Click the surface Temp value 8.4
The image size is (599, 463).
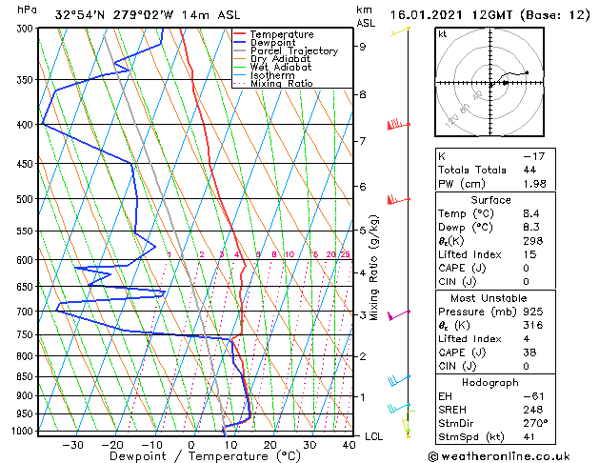pyautogui.click(x=531, y=213)
